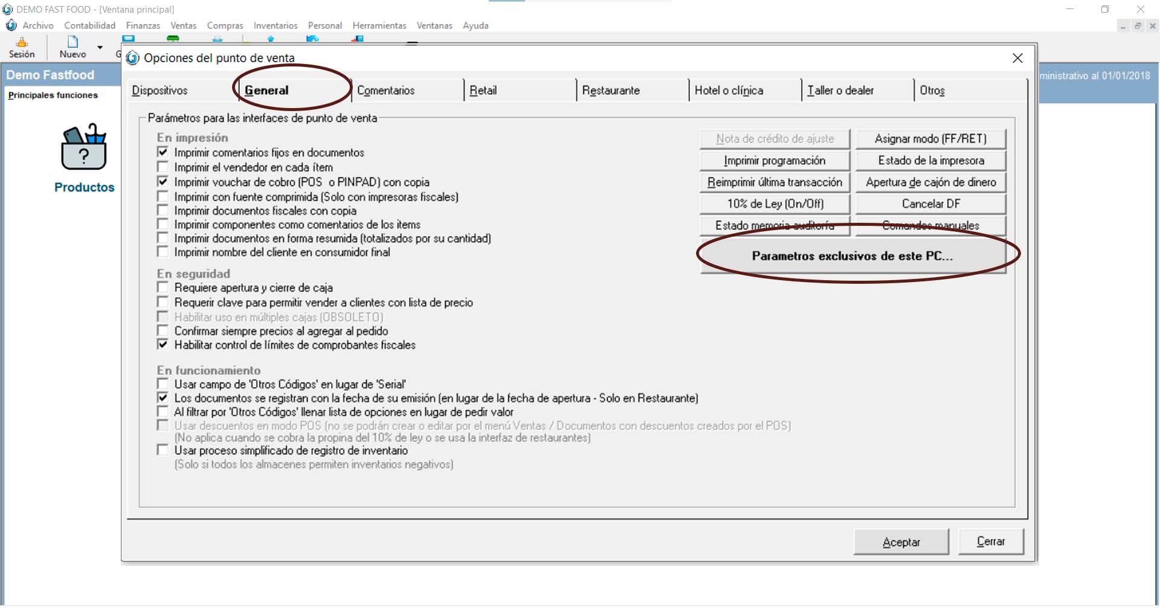
Task: Click the Nuevo document icon
Action: tap(72, 42)
